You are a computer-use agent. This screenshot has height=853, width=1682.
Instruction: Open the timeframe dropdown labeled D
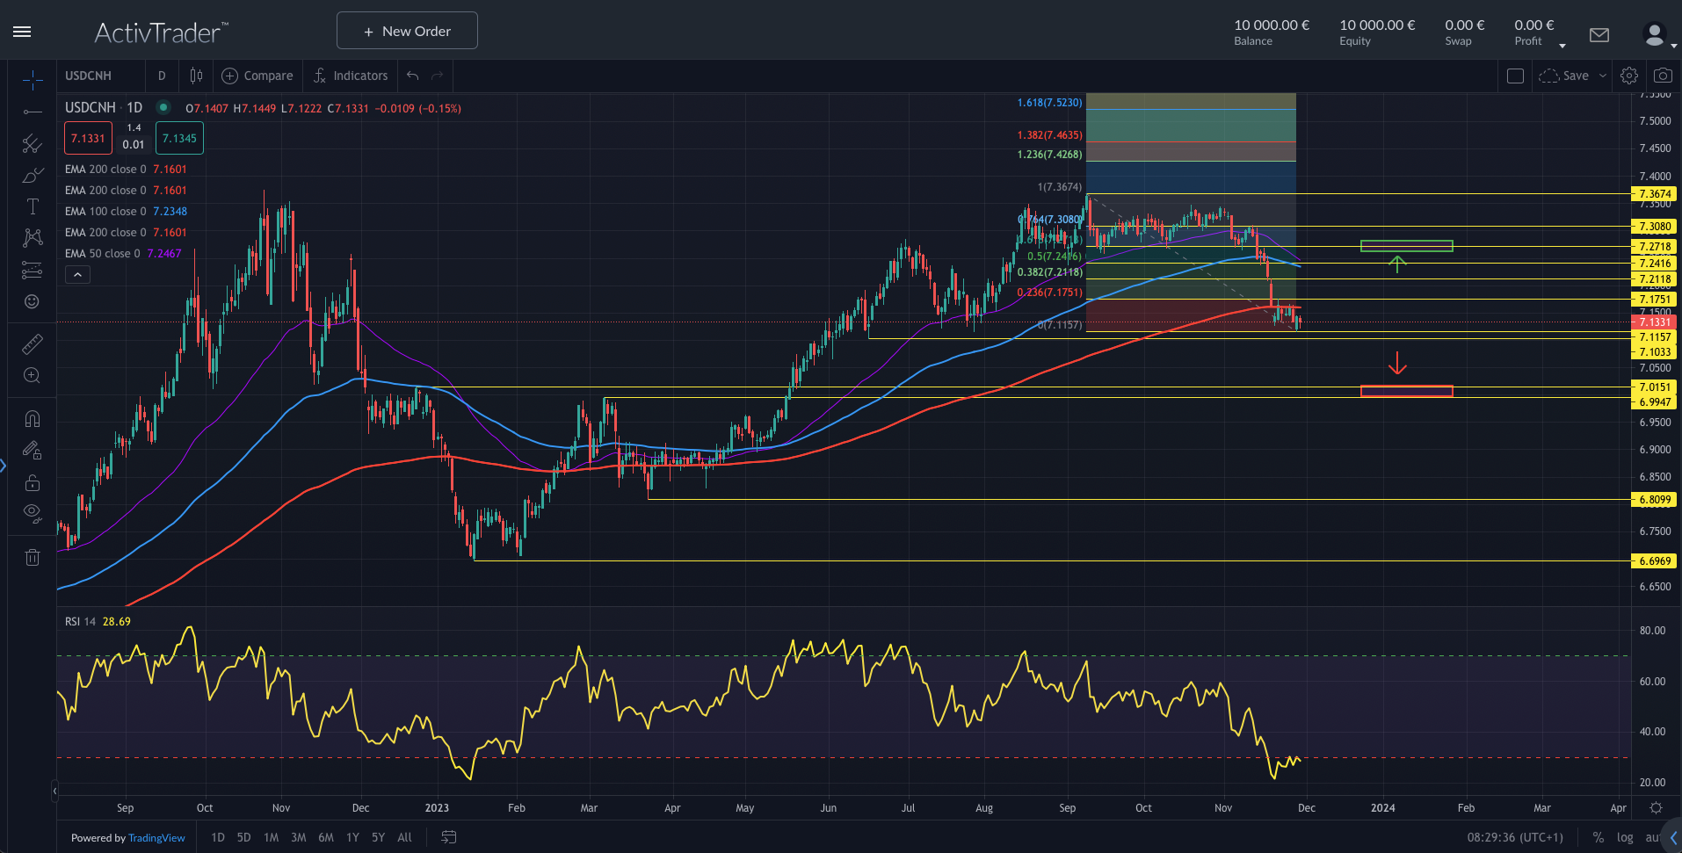pos(162,76)
